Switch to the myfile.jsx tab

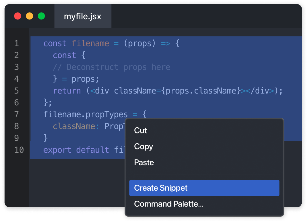click(82, 17)
